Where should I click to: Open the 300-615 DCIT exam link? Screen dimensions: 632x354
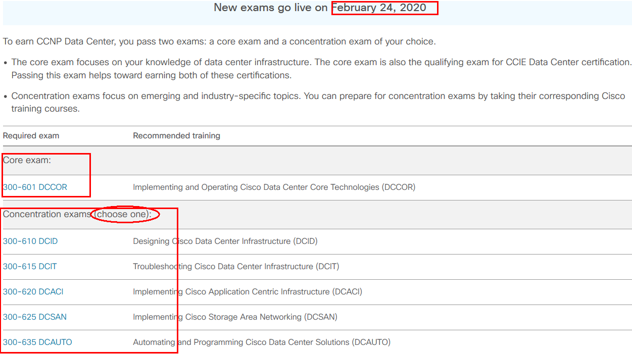[x=30, y=266]
